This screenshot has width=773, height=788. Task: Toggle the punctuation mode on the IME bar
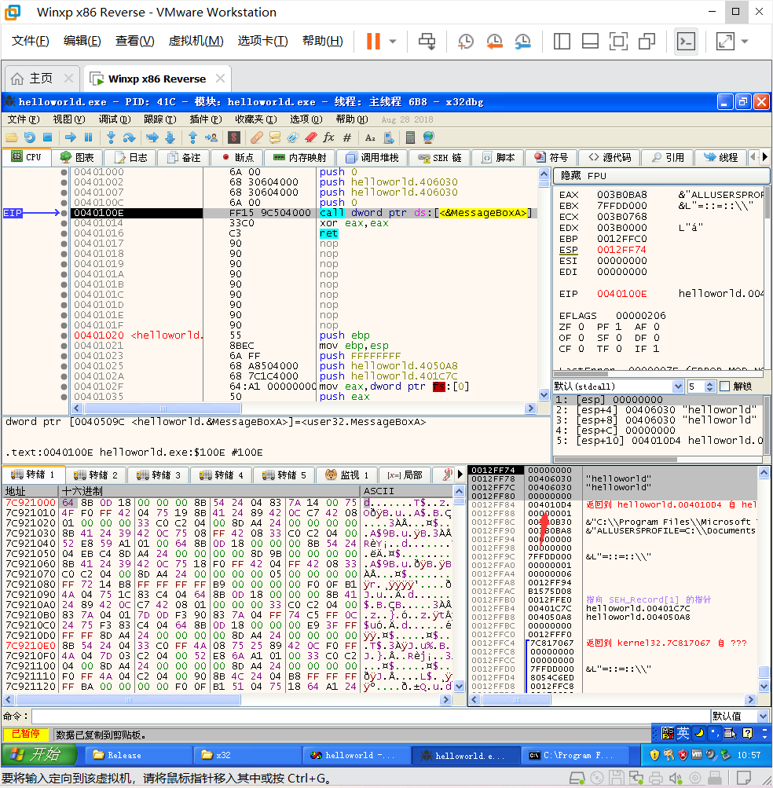[714, 733]
